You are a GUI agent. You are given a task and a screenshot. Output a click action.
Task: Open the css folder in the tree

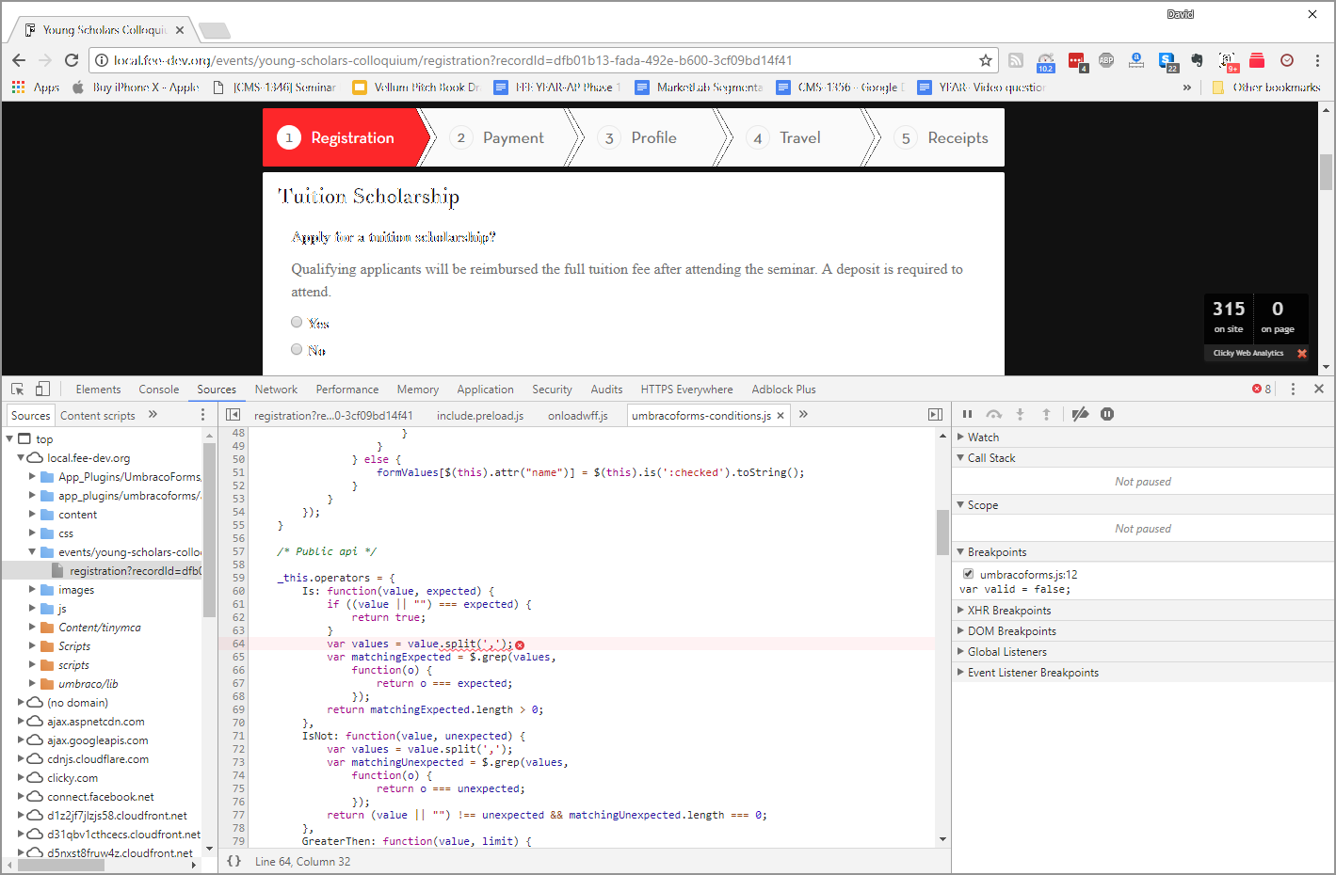coord(66,533)
